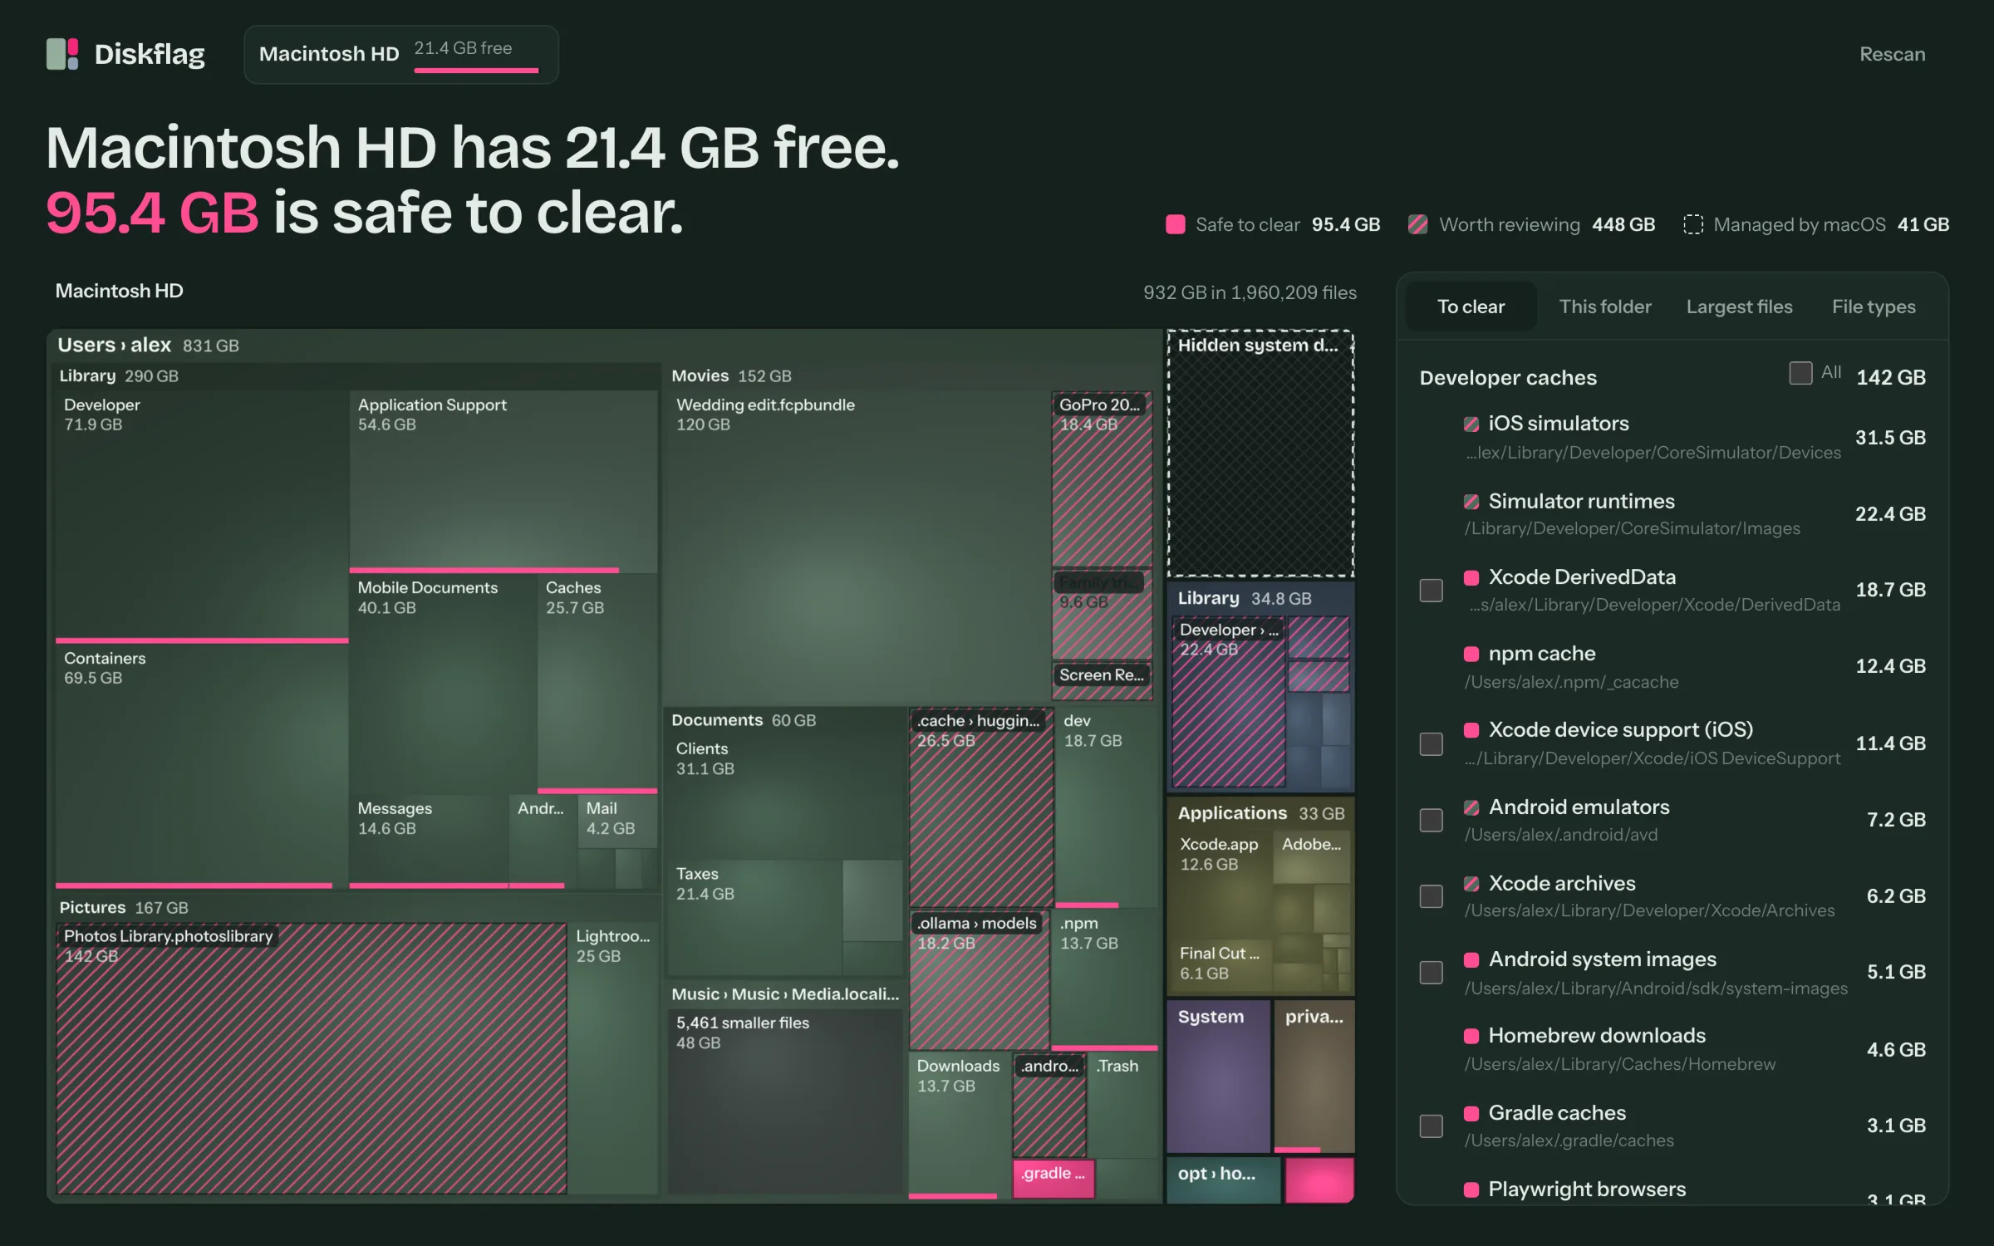Screen dimensions: 1994x1246
Task: Select the Wedding edit.fcpbundle treemap block
Action: pyautogui.click(x=858, y=545)
